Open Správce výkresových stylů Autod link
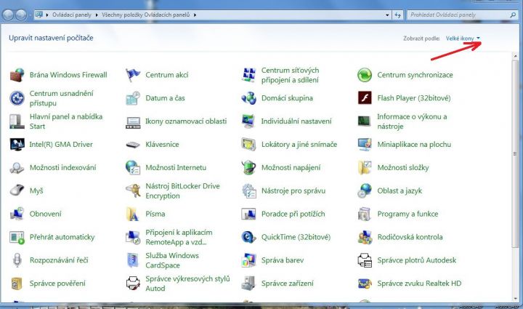The height and width of the screenshot is (309, 523). tap(187, 284)
